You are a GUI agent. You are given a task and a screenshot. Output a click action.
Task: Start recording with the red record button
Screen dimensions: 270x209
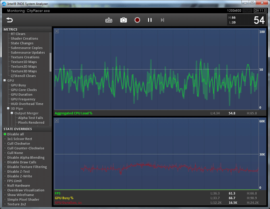pyautogui.click(x=137, y=20)
